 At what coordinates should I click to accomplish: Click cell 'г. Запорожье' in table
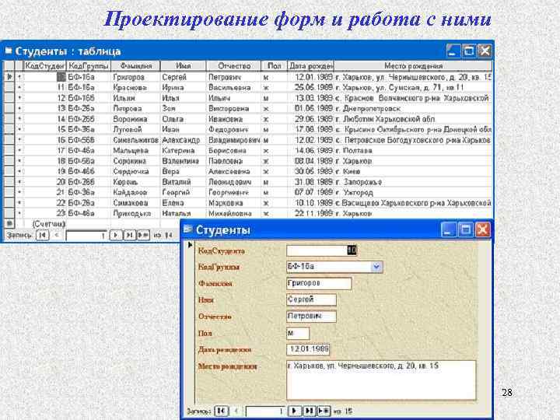point(413,182)
